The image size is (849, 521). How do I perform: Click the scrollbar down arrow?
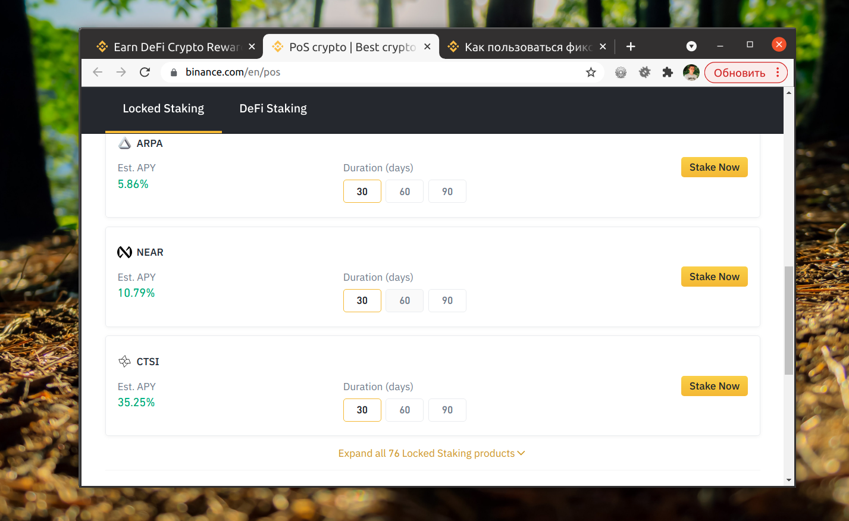[x=789, y=480]
